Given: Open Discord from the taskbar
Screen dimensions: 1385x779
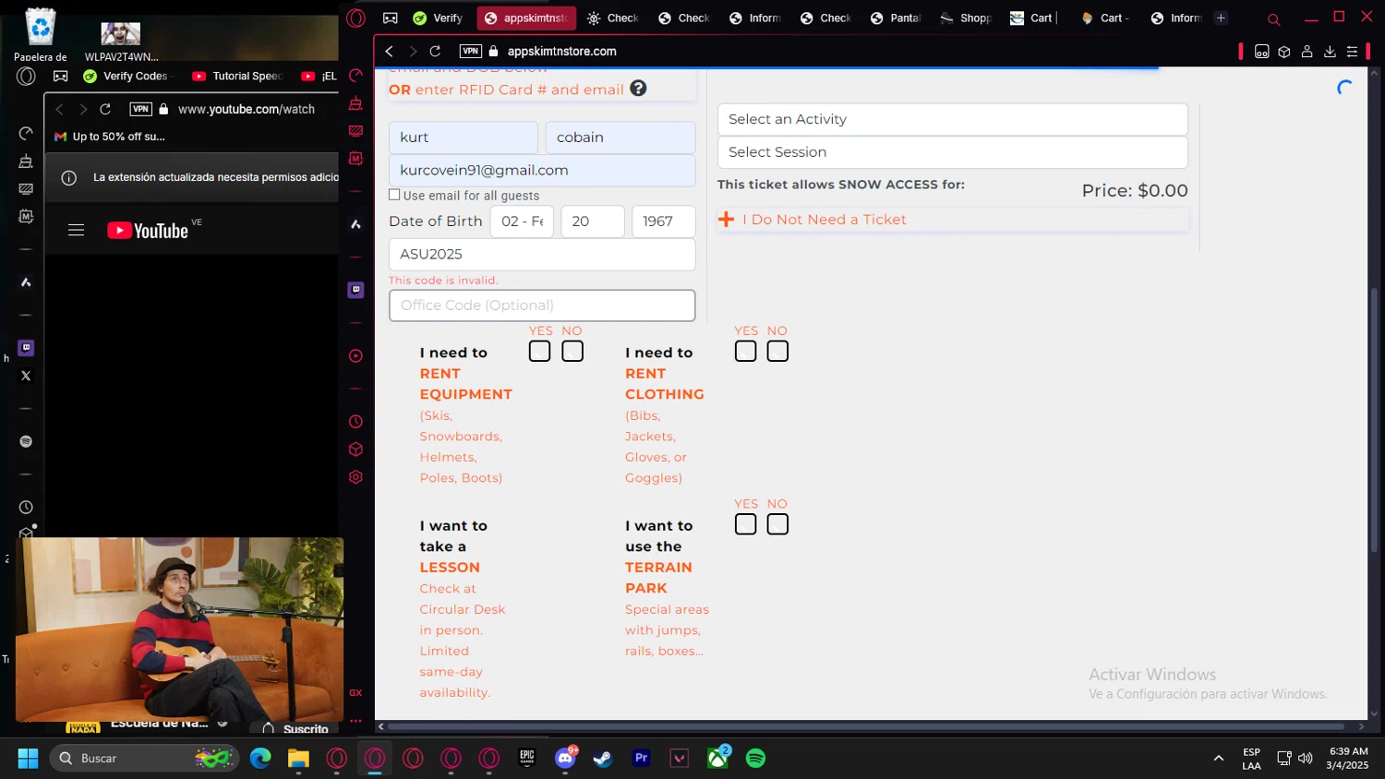Looking at the screenshot, I should point(565,759).
